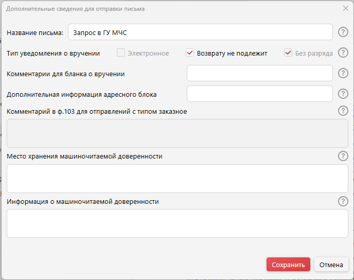The image size is (354, 280).
Task: Close the dialog with the X icon
Action: point(346,9)
